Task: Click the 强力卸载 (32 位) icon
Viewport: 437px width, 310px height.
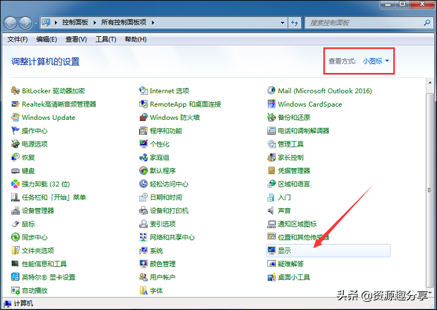Action: [16, 184]
